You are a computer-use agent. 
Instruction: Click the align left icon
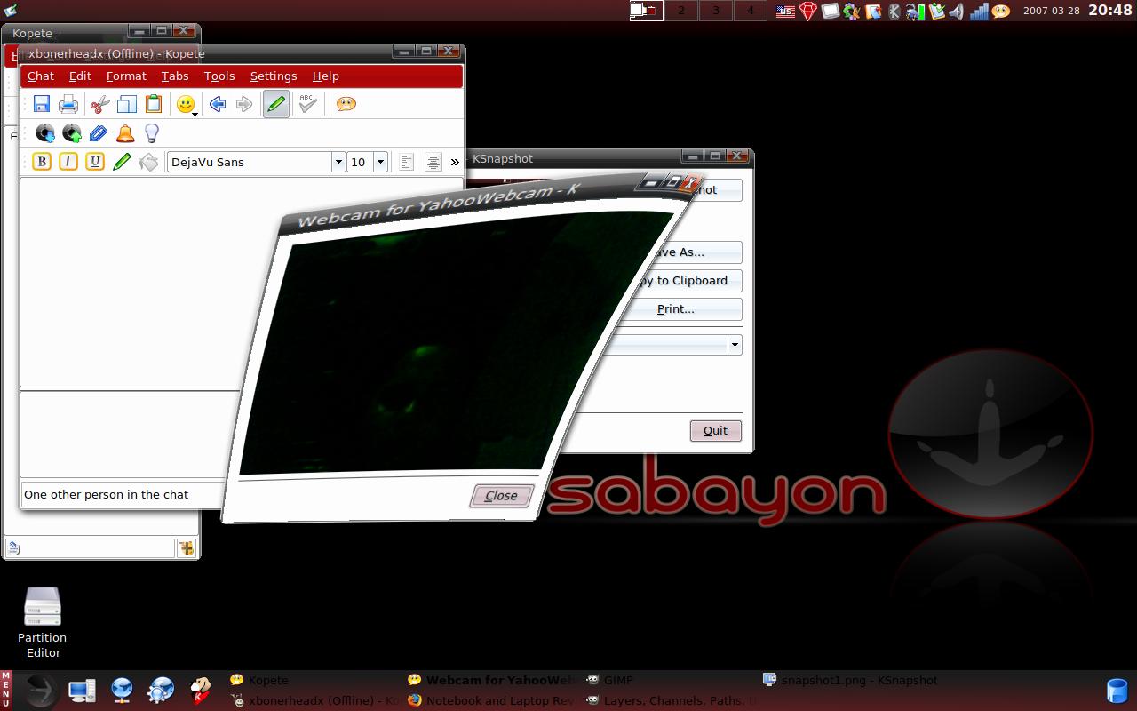406,162
